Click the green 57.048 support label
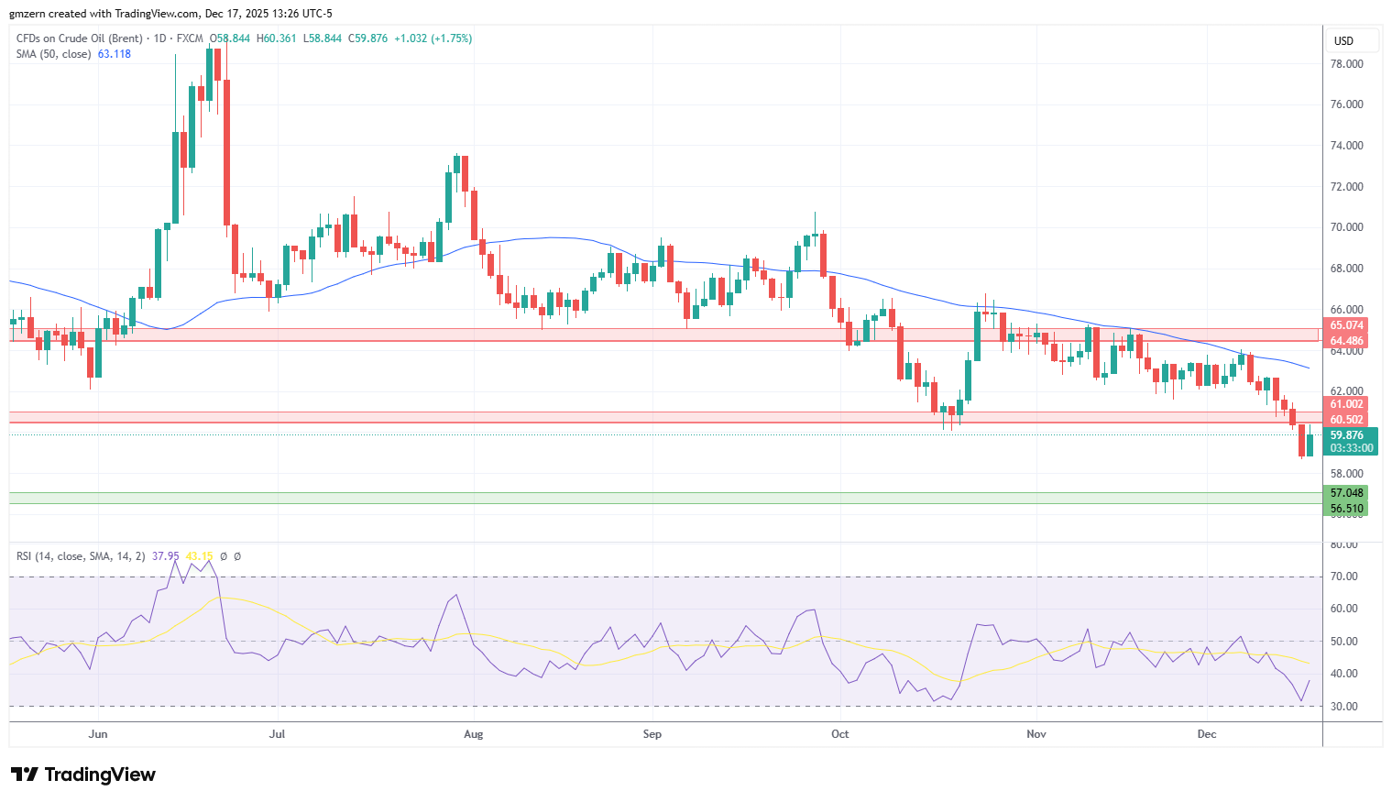This screenshot has width=1392, height=802. (x=1346, y=493)
